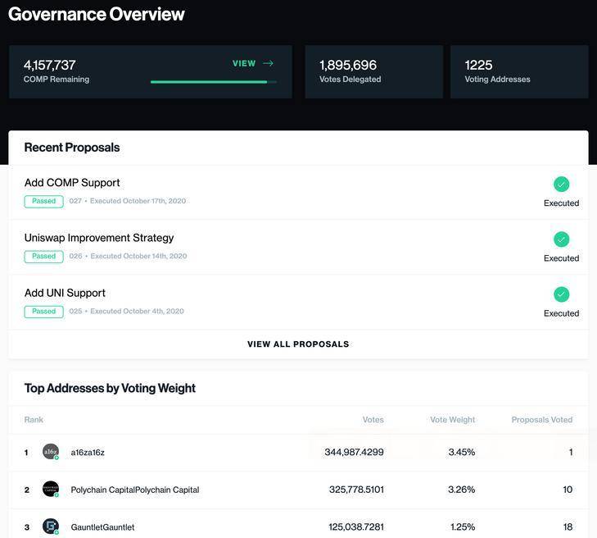Open the Uniswap Improvement Strategy proposal

tap(99, 238)
